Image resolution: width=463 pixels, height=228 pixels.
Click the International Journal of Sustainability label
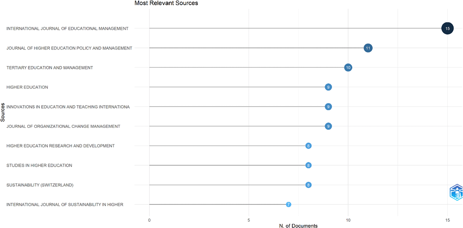click(x=65, y=205)
